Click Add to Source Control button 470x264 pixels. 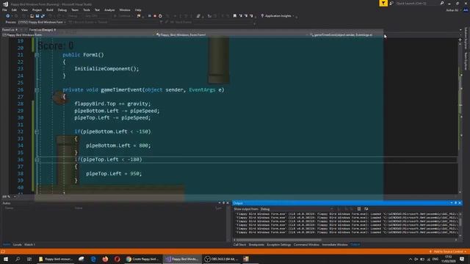(448, 252)
